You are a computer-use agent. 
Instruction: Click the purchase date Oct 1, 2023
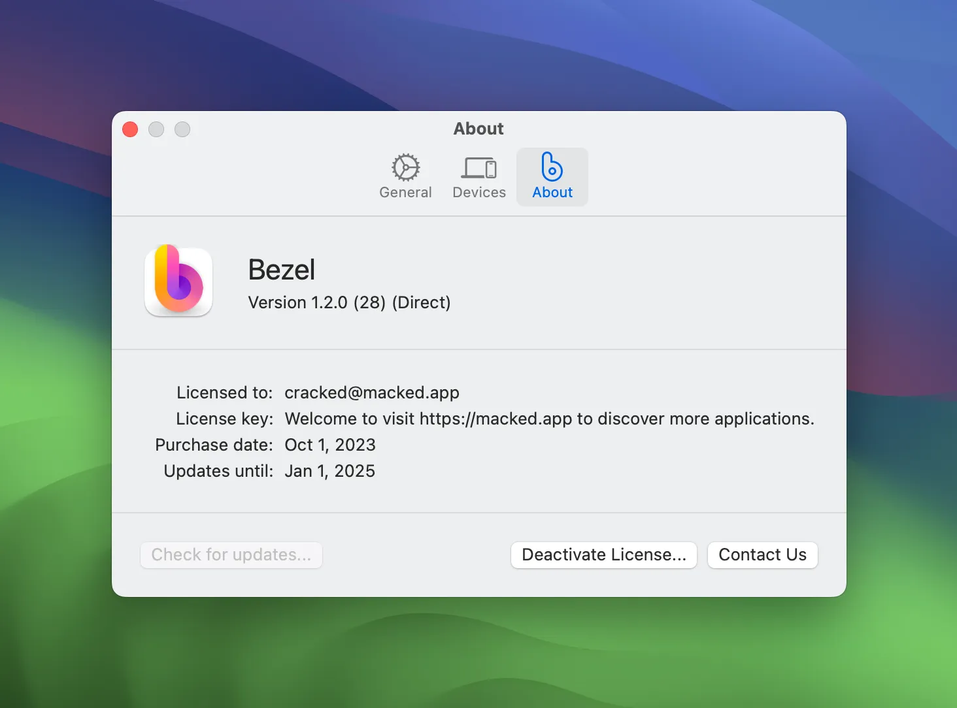(330, 445)
